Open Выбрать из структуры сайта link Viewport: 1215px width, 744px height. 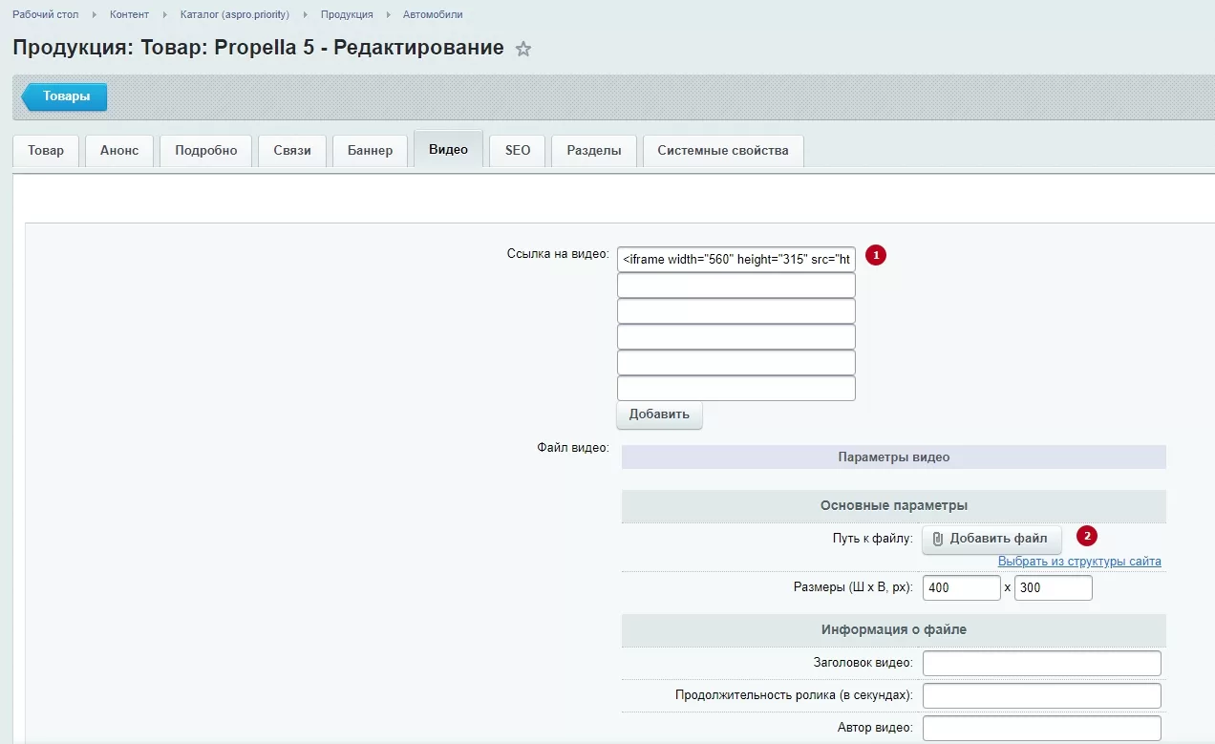(x=1079, y=562)
